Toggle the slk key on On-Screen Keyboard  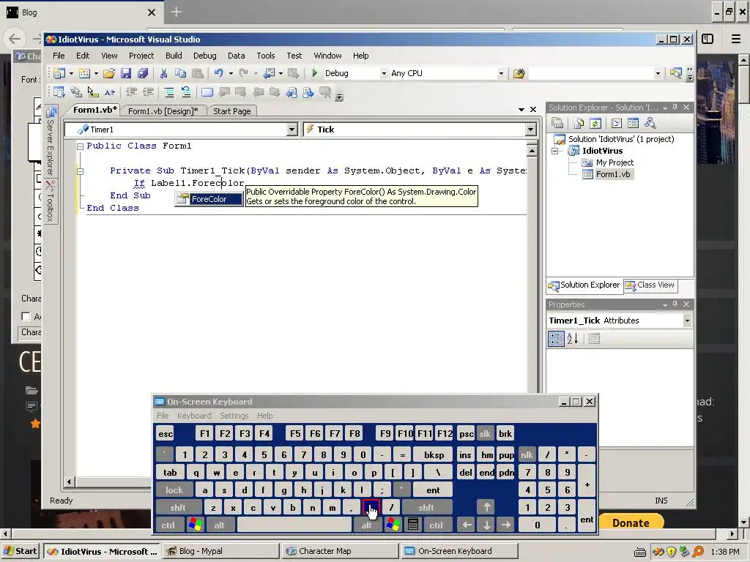(485, 433)
